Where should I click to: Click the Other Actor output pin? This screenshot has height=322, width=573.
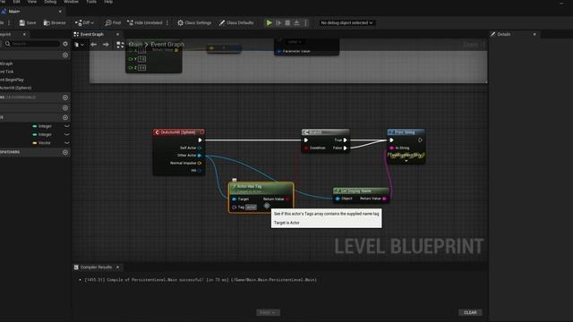200,156
